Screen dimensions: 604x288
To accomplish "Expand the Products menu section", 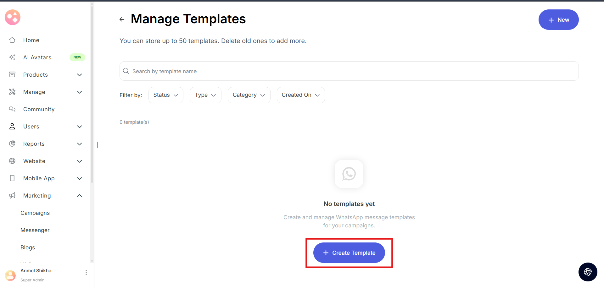I will (x=80, y=75).
